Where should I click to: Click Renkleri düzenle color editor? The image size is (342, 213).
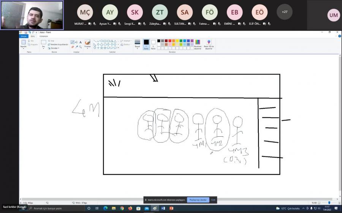(x=198, y=44)
